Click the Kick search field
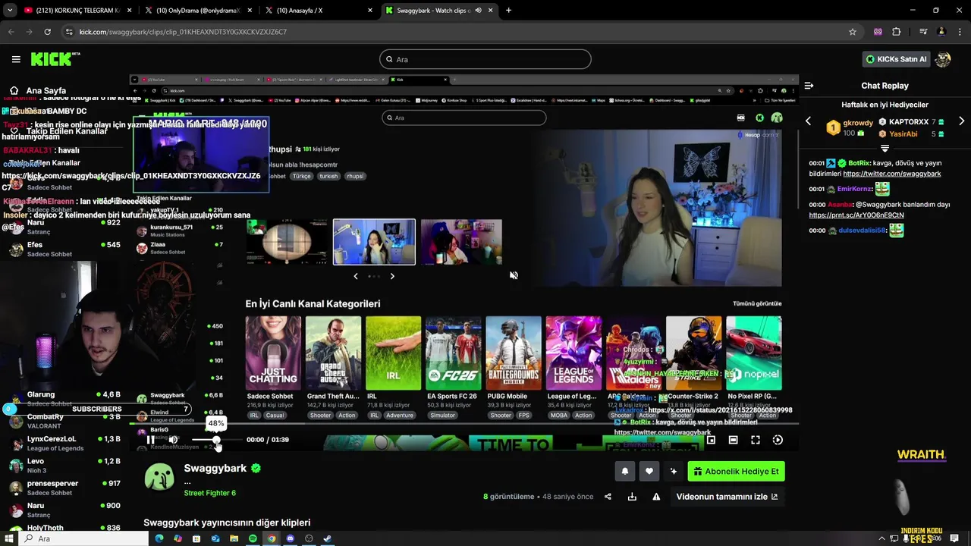 [485, 59]
